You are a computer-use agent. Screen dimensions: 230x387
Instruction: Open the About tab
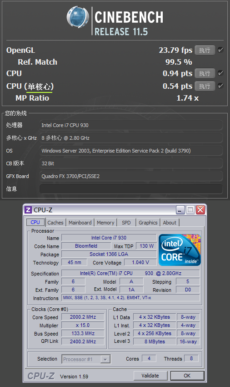[170, 223]
